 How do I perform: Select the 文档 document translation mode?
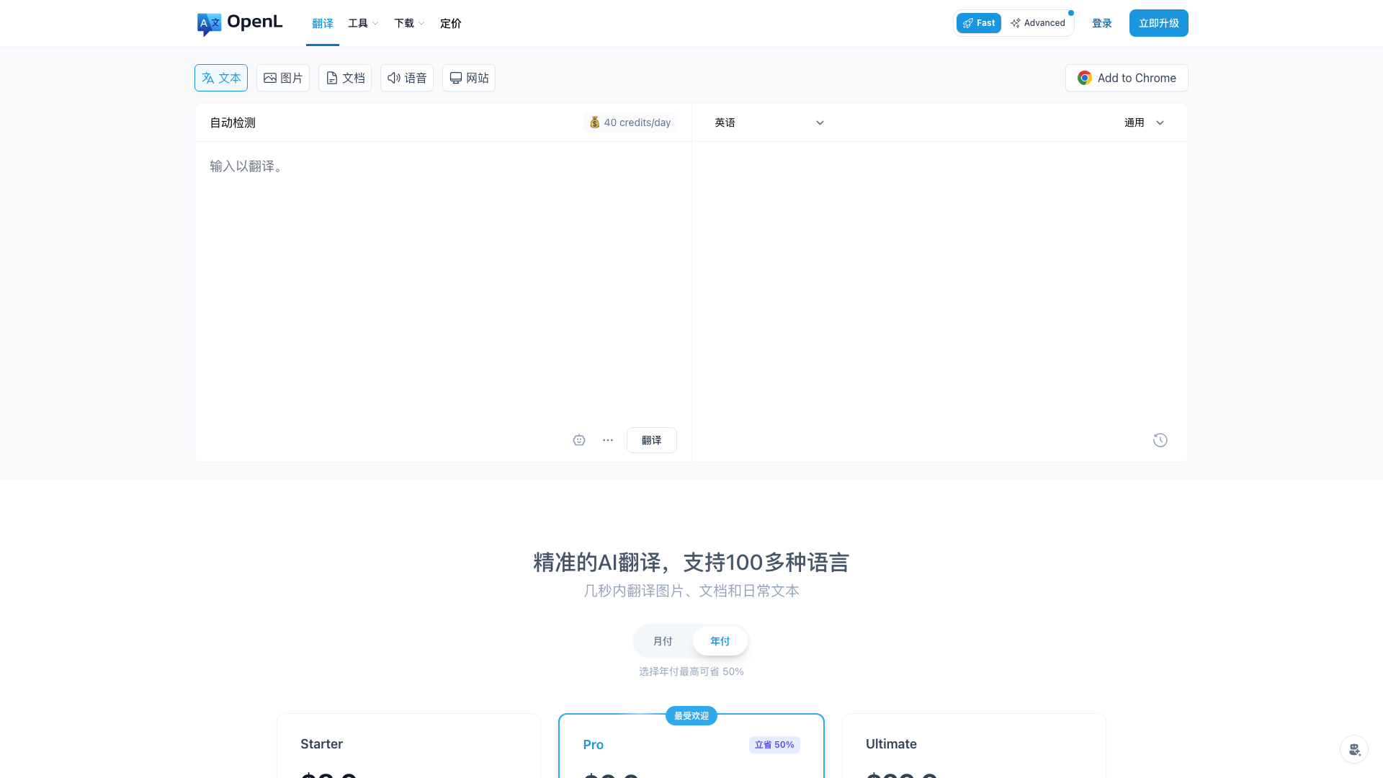(345, 78)
